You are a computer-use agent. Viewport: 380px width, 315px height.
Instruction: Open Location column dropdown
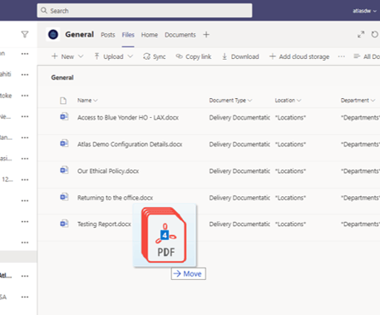288,101
